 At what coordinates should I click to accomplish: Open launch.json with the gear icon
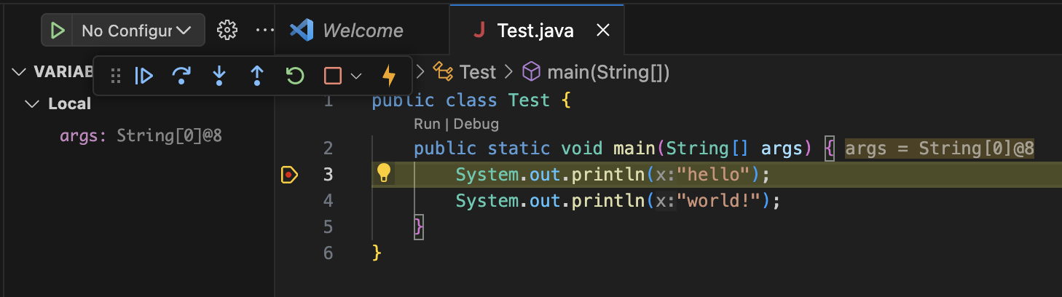click(228, 31)
